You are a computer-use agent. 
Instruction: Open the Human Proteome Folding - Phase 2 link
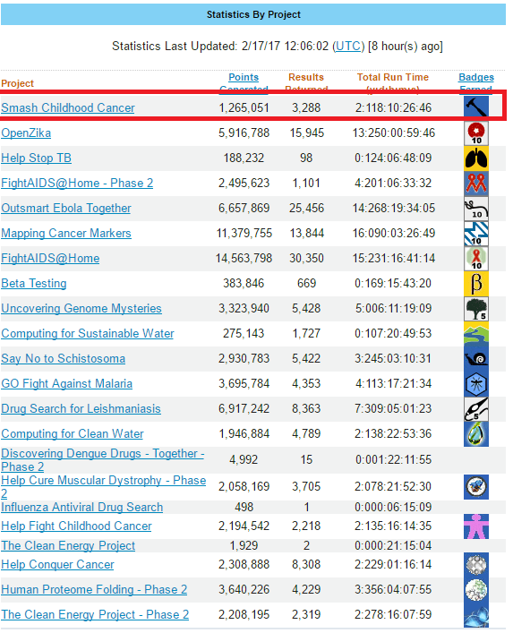(x=94, y=589)
